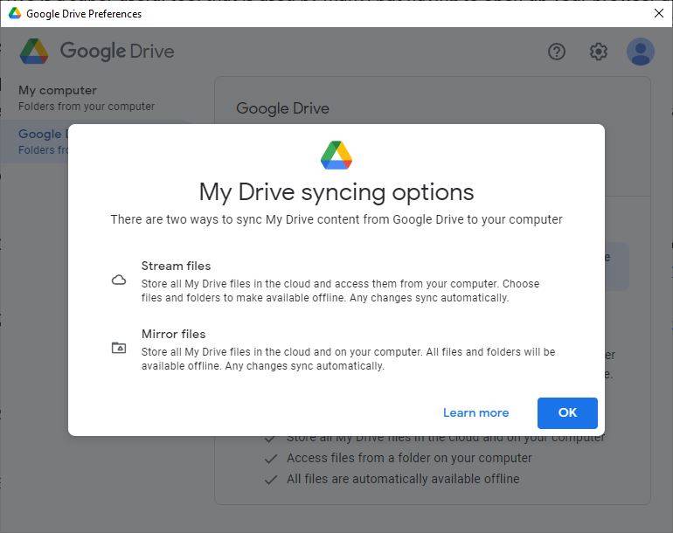673x533 pixels.
Task: Click the Drive logo atop the dialog
Action: point(336,155)
